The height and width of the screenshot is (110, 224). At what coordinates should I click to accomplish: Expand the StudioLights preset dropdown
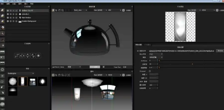tap(21, 73)
